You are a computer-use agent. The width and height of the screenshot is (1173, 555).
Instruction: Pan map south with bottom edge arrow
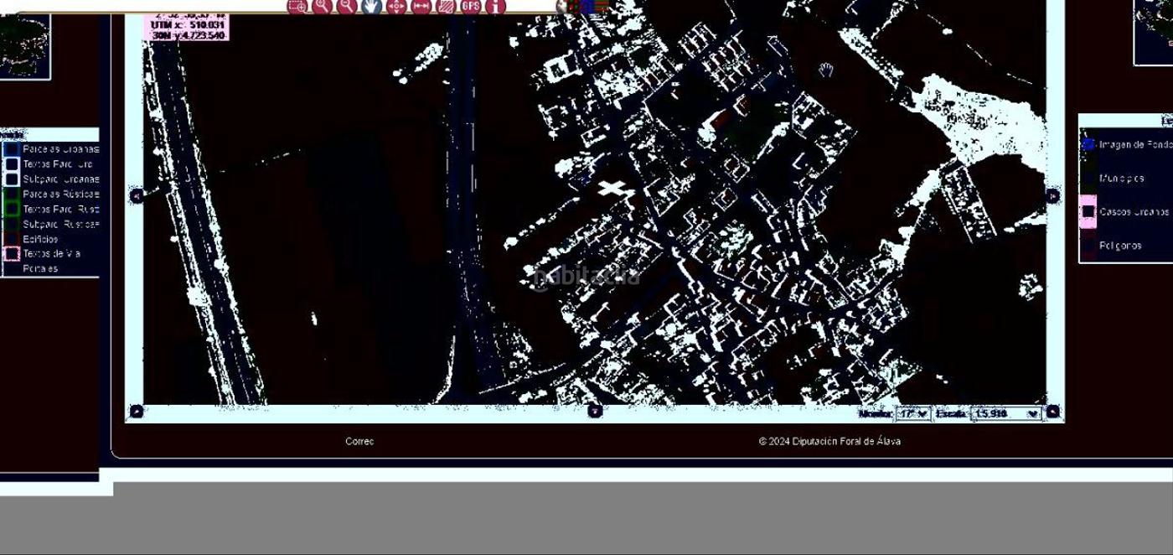click(x=595, y=411)
